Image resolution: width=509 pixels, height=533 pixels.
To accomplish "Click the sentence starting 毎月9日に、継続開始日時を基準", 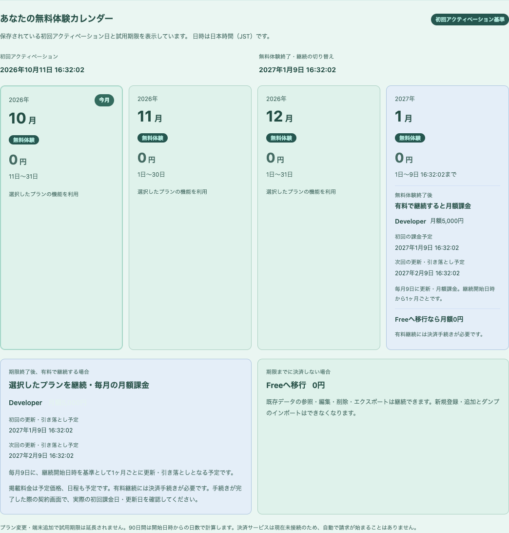I will pyautogui.click(x=122, y=473).
